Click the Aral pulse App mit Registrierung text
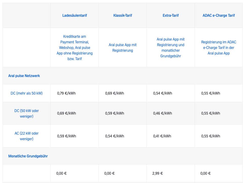This screenshot has width=245, height=183. click(x=123, y=48)
